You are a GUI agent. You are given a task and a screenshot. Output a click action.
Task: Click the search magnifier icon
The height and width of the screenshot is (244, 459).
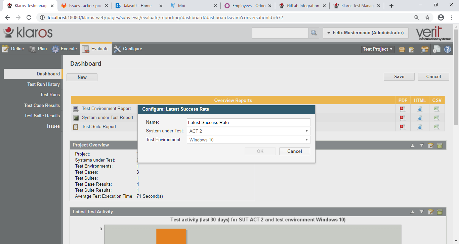coord(314,33)
